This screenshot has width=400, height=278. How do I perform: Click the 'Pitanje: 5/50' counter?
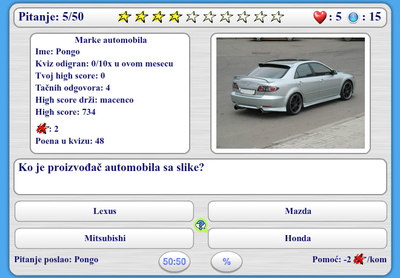tap(51, 17)
